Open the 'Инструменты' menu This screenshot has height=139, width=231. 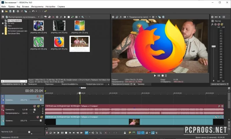point(37,6)
